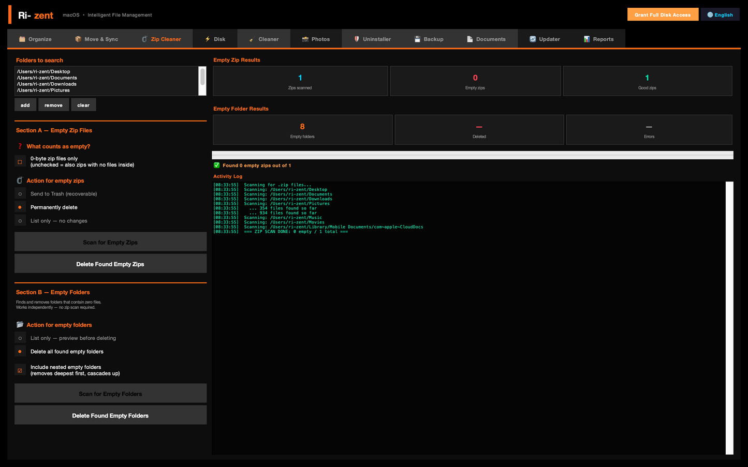The image size is (748, 467).
Task: Click the Zip Cleaner tab icon
Action: (144, 39)
